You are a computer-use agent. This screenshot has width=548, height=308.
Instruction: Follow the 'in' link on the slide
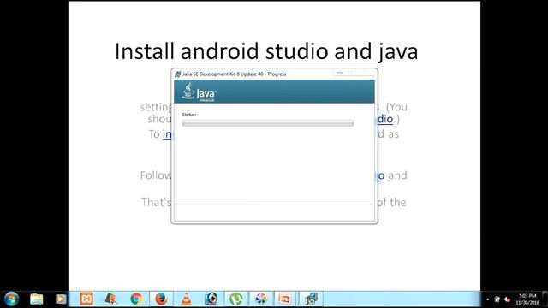click(167, 134)
